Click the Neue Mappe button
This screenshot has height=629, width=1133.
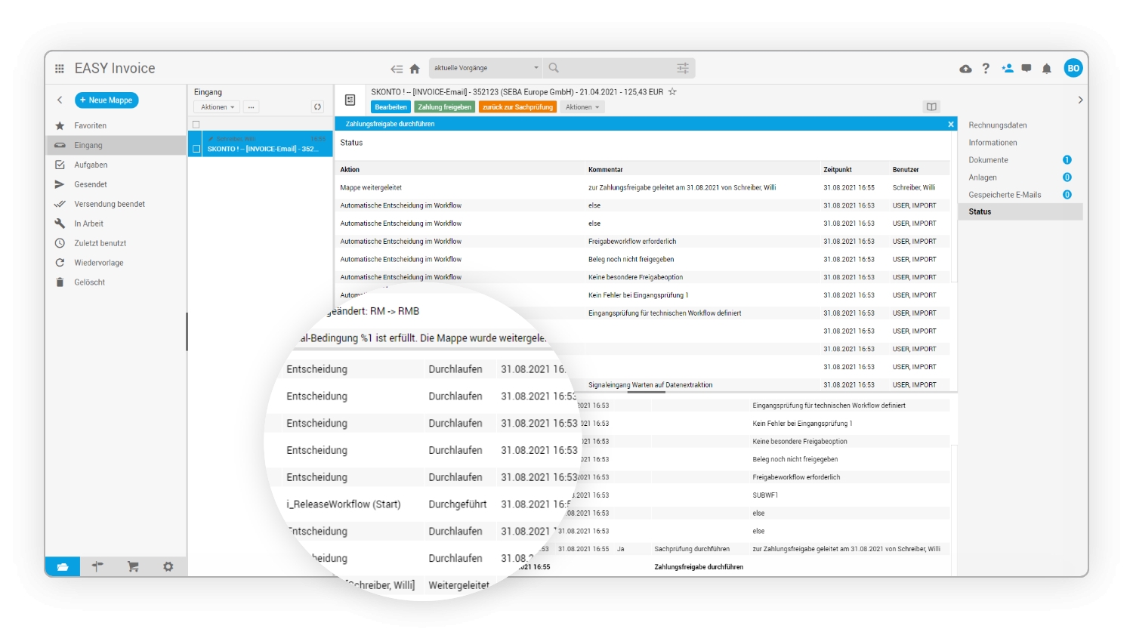pos(107,100)
